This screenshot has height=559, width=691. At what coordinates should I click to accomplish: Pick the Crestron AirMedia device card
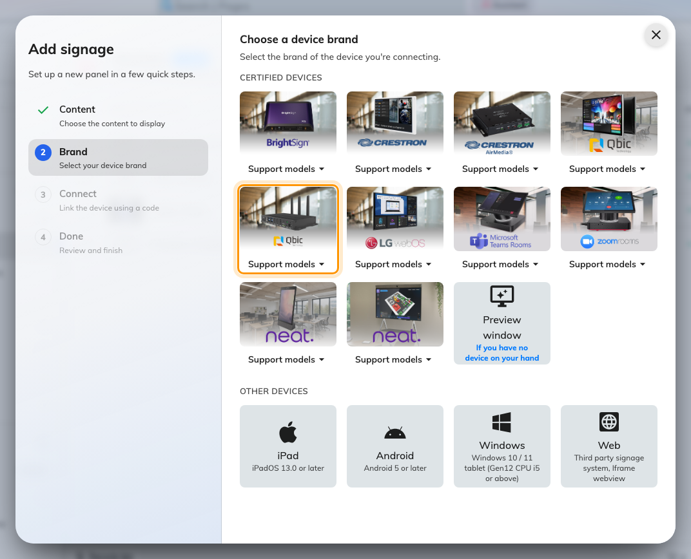click(502, 123)
